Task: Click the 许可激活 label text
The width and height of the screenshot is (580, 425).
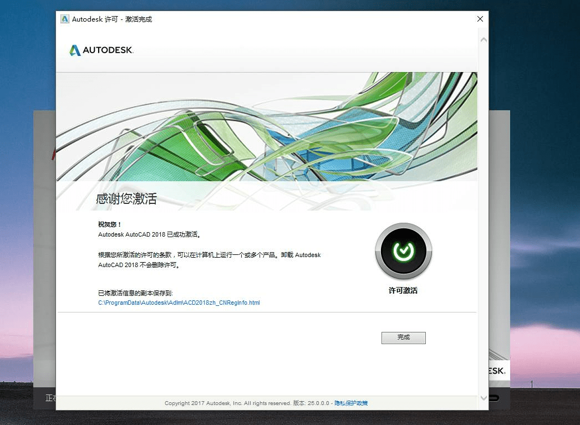Action: coord(403,289)
